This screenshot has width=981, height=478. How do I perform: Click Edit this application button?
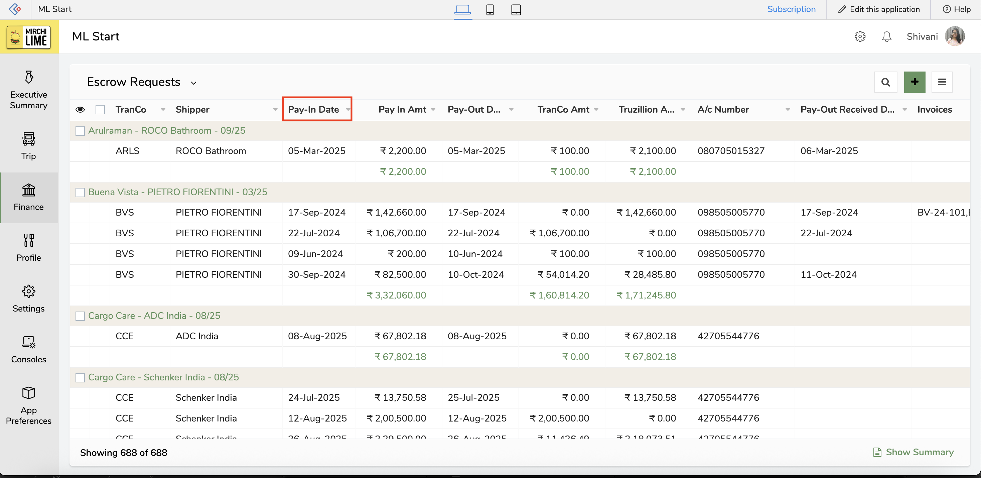tap(879, 9)
